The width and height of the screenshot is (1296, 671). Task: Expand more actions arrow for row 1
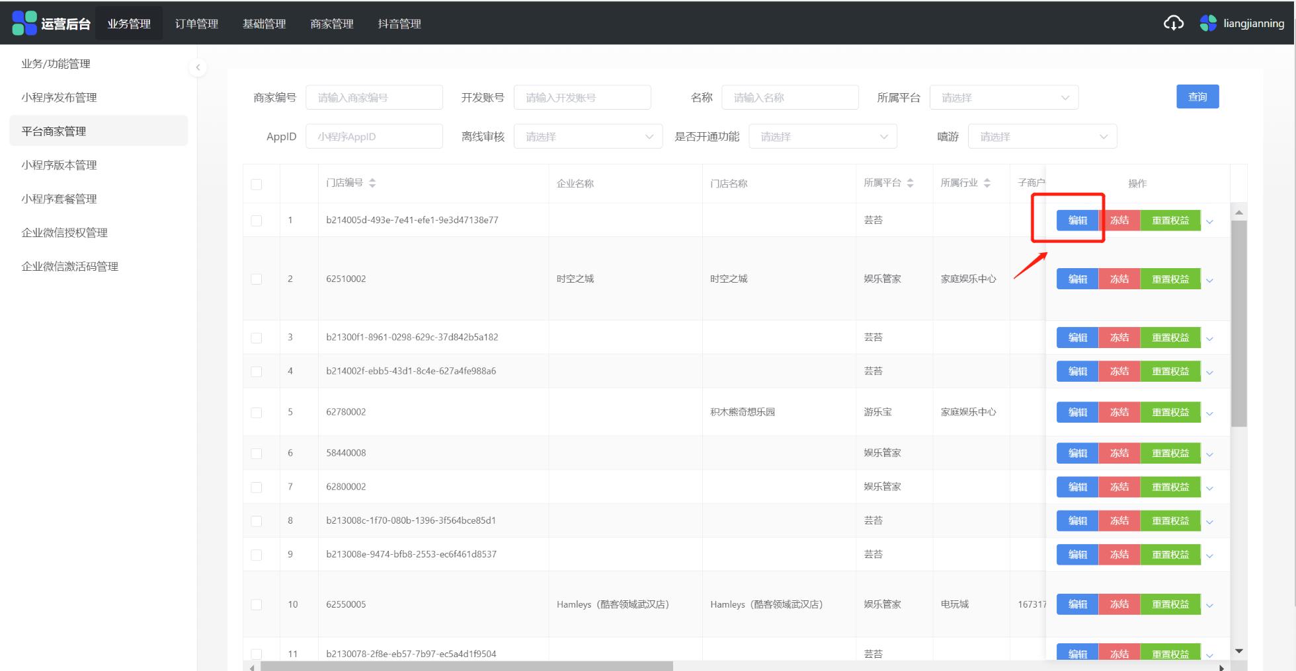point(1209,222)
